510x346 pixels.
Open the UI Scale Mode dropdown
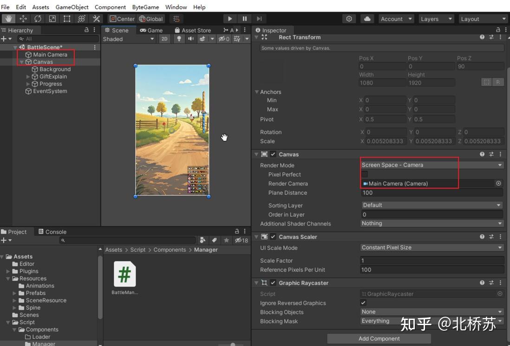[431, 247]
